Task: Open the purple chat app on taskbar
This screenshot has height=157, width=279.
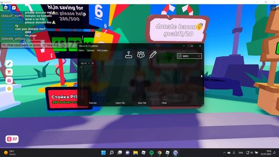Action: coord(127,153)
